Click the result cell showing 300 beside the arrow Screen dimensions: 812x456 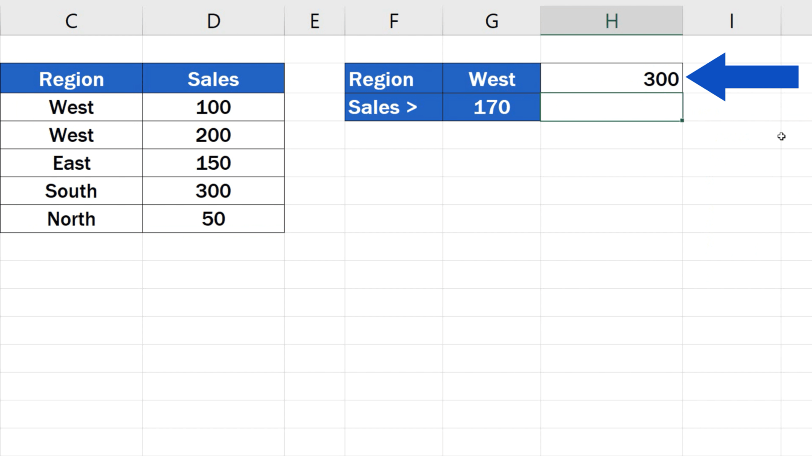[x=611, y=78]
